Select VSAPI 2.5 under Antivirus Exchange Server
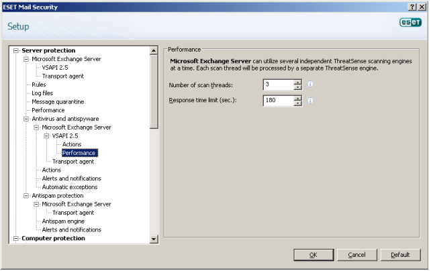Image resolution: width=431 pixels, height=271 pixels. [x=65, y=136]
